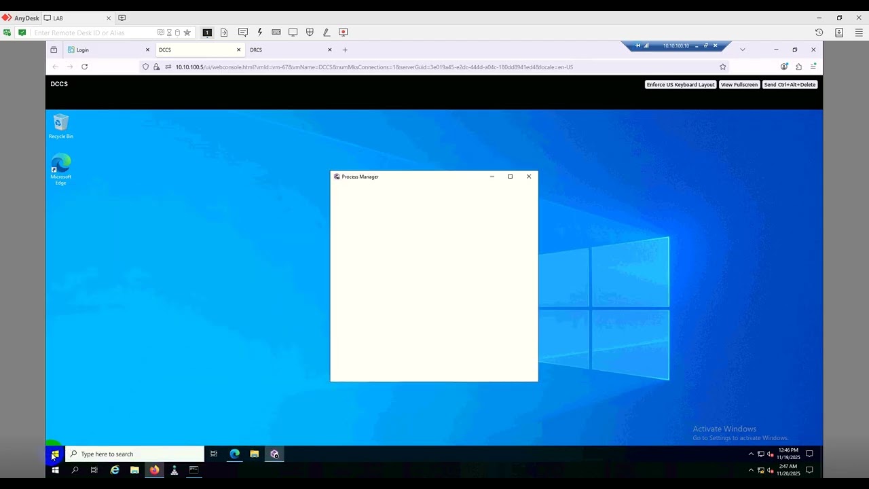Open AnyDesk keyboard settings icon
869x489 pixels.
click(x=276, y=32)
